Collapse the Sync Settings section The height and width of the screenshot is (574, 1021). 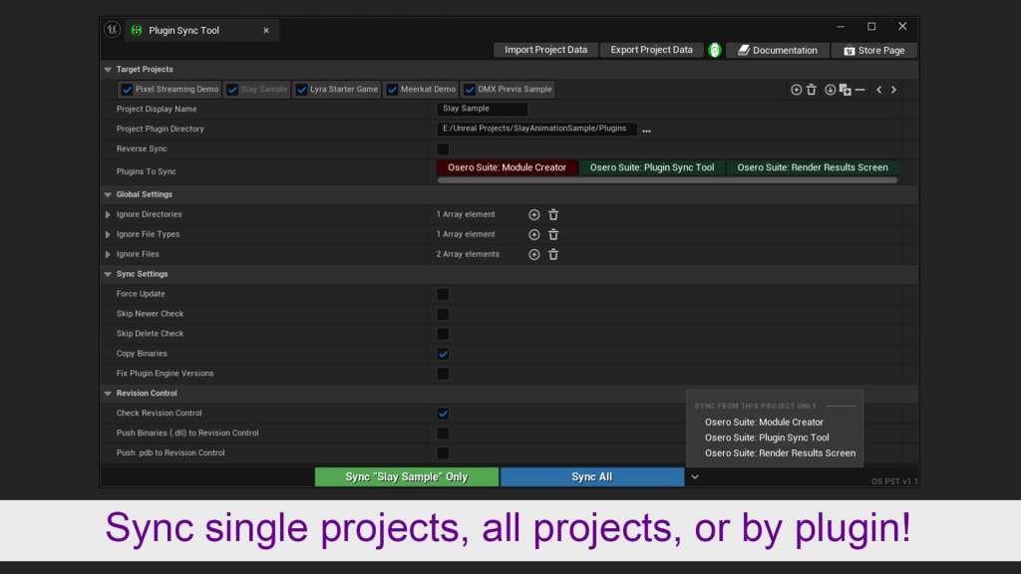point(108,274)
